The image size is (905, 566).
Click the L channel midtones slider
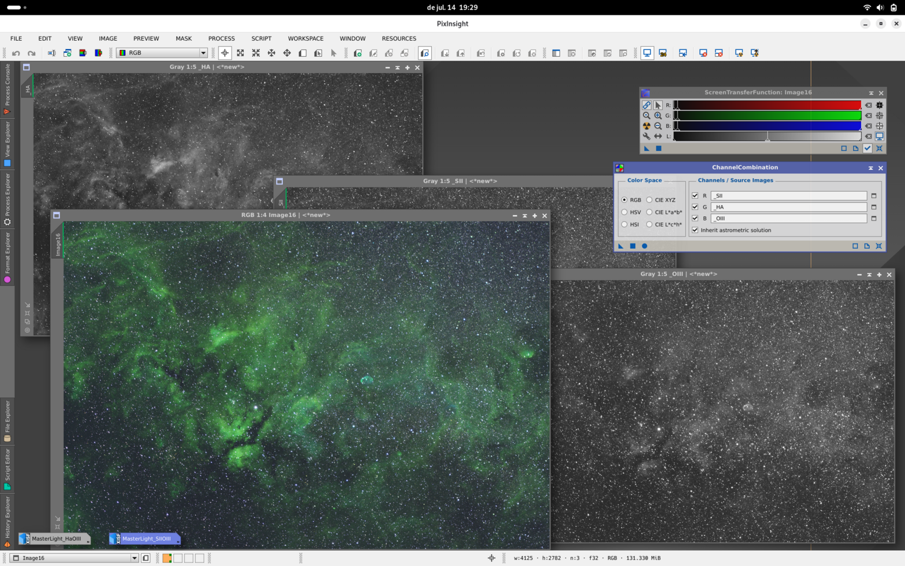tap(767, 137)
